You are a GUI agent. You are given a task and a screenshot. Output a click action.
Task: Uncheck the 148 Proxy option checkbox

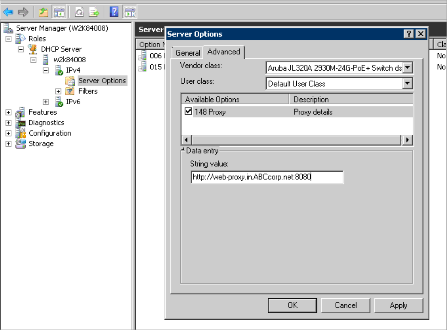(188, 111)
